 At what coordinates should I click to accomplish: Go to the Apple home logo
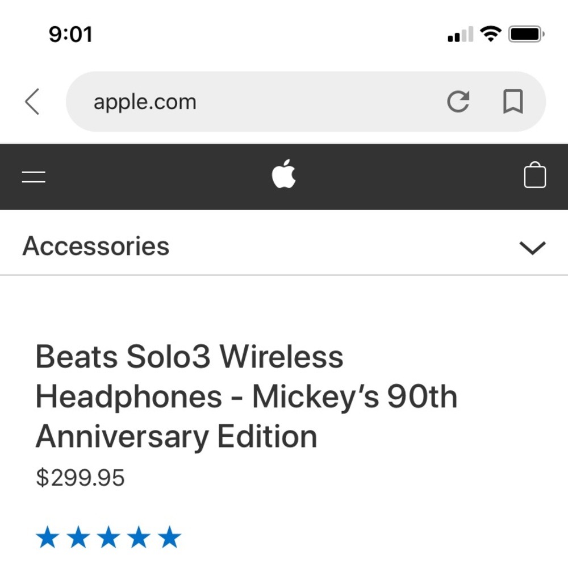[283, 174]
